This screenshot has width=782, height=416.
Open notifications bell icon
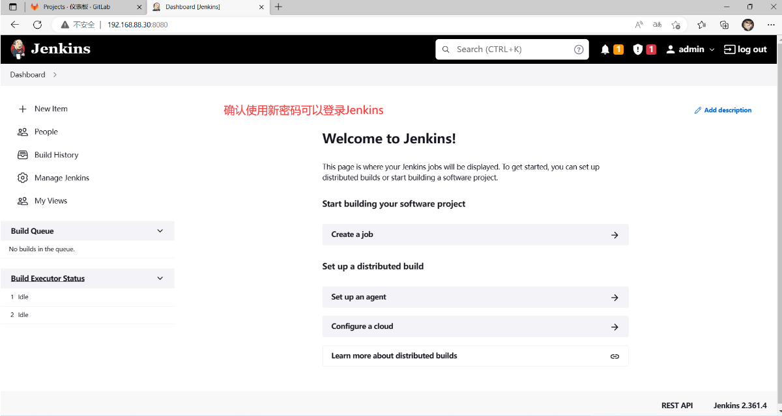tap(605, 49)
